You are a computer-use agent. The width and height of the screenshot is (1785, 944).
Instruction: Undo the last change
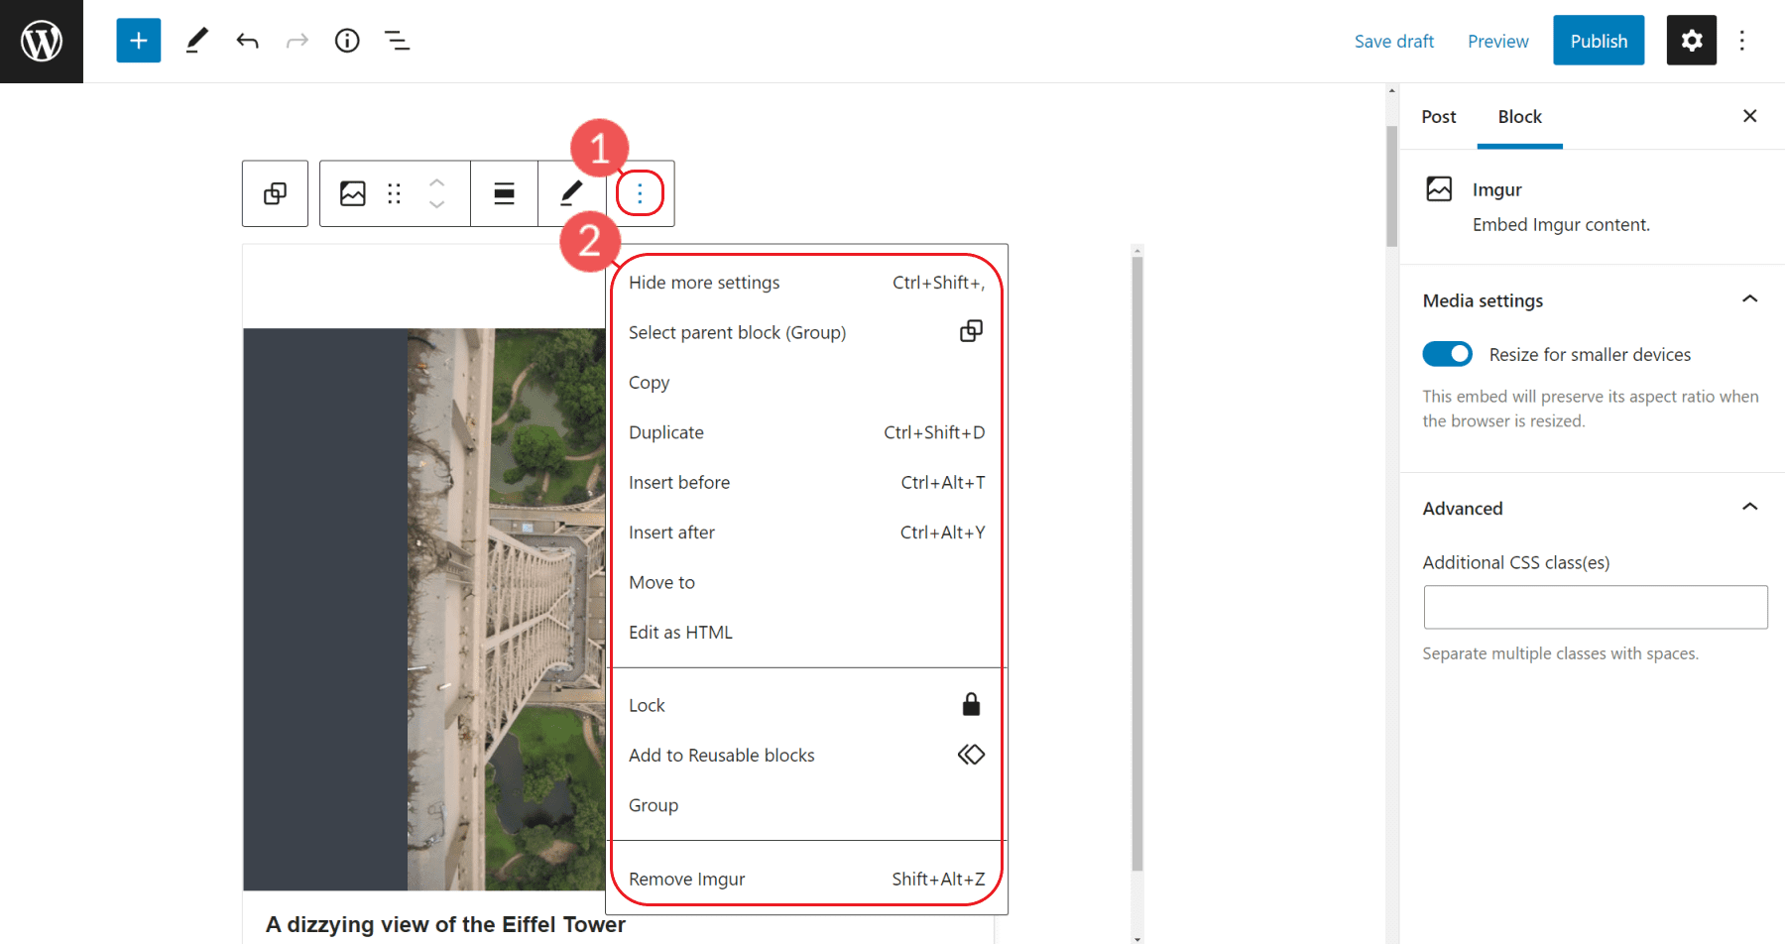247,40
